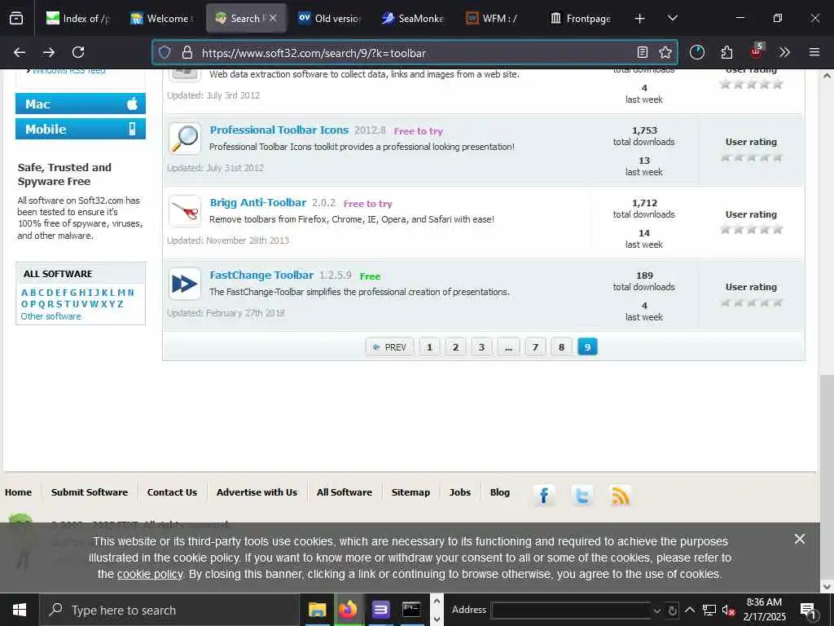Dismiss the cookie banner with X
834x626 pixels.
coord(800,540)
